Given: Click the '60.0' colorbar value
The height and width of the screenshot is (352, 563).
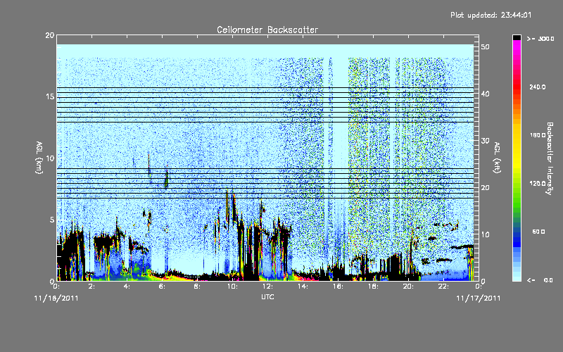Looking at the screenshot, I should [538, 232].
